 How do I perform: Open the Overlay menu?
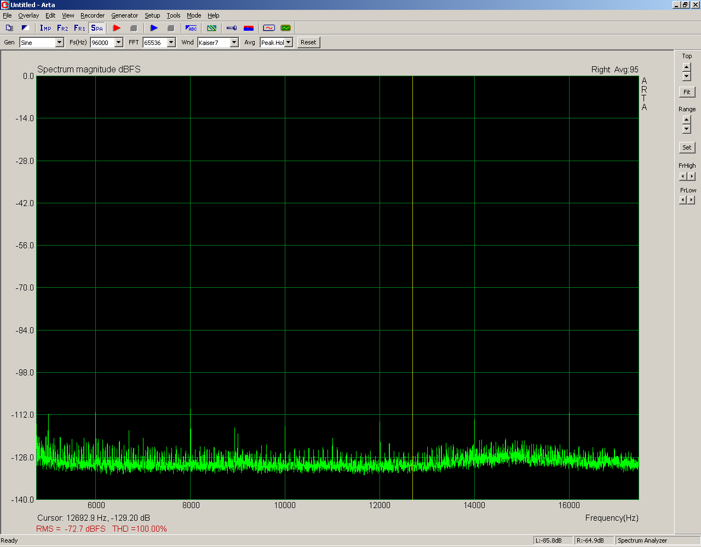click(28, 15)
